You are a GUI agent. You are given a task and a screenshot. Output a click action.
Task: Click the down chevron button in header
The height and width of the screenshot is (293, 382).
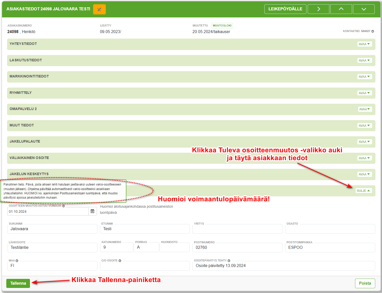point(364,9)
